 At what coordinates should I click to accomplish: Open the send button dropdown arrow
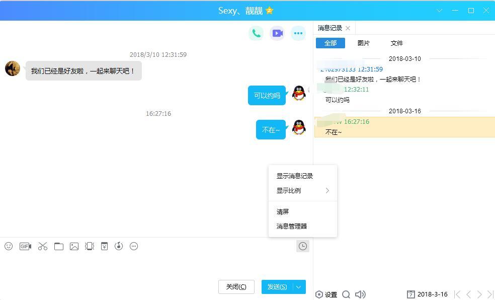pyautogui.click(x=299, y=287)
